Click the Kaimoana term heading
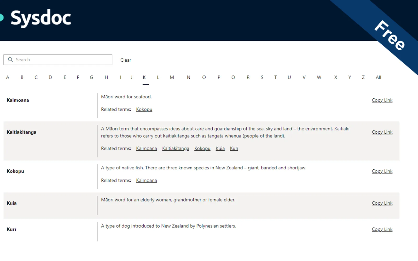Image resolution: width=418 pixels, height=261 pixels. 18,100
